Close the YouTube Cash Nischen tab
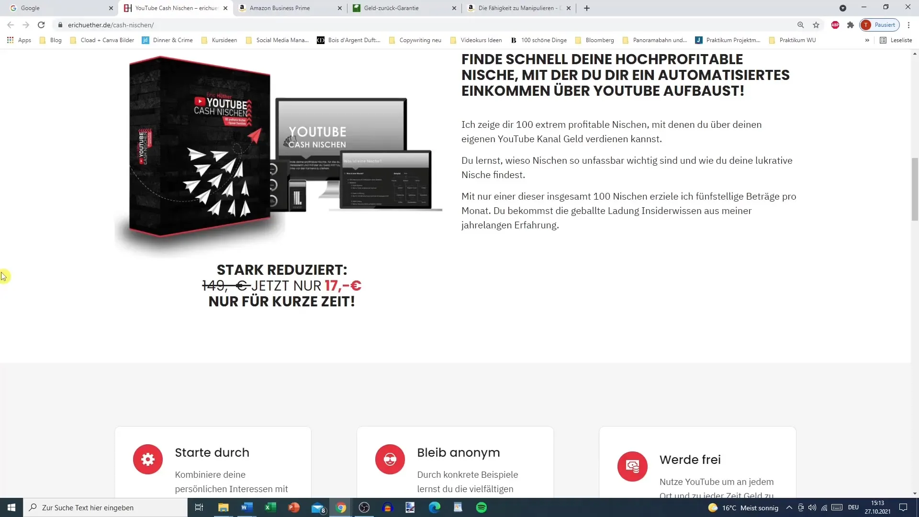Screen dimensions: 919x517 click(225, 8)
